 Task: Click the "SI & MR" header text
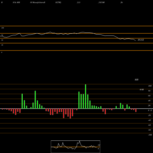tap(16, 2)
